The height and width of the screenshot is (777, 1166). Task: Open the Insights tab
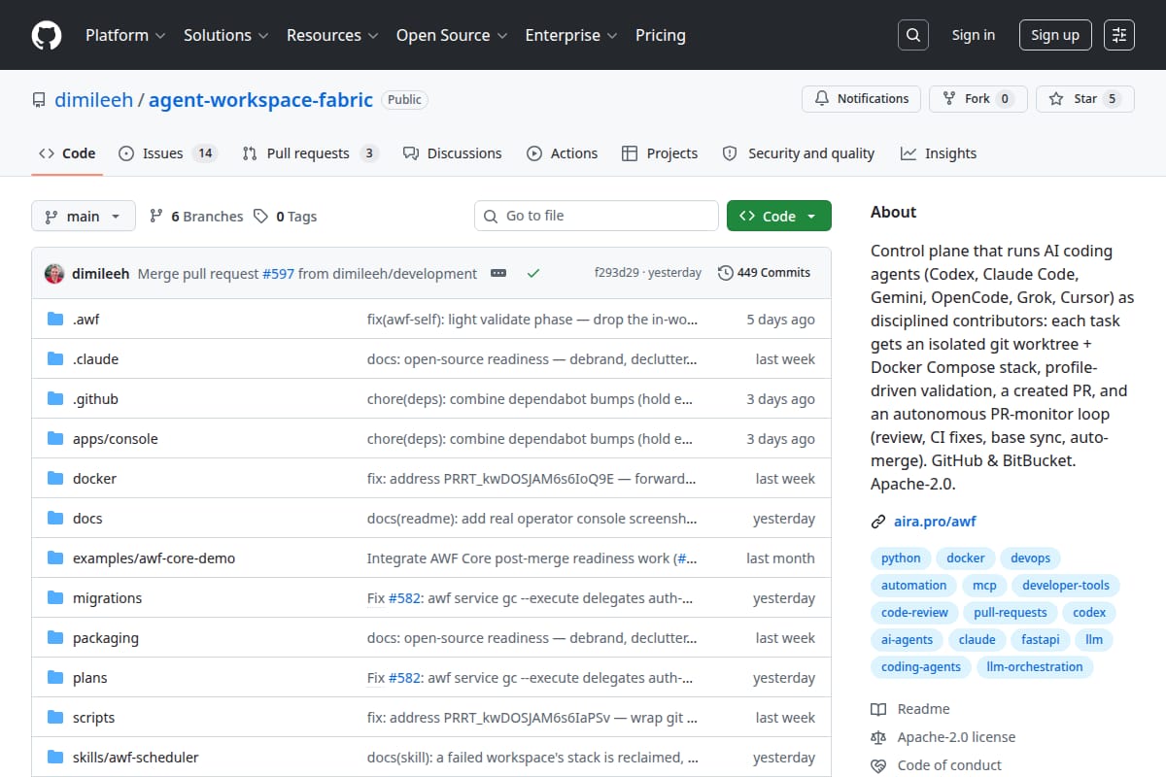(939, 153)
